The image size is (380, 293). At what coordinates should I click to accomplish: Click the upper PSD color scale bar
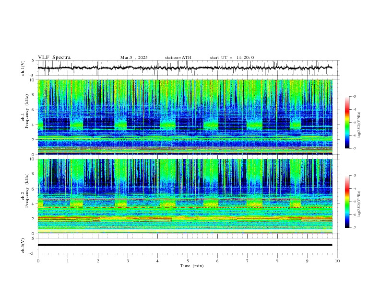click(347, 123)
